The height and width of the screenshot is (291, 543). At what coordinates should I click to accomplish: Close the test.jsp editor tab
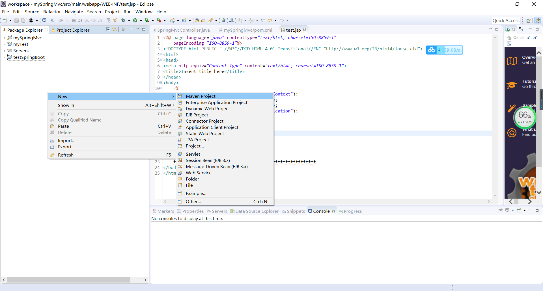[305, 30]
